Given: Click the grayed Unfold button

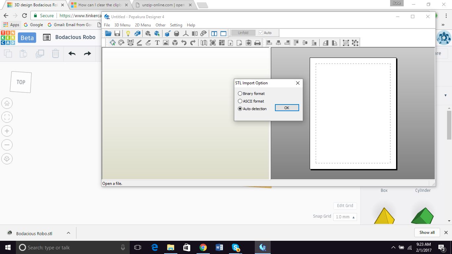Looking at the screenshot, I should 243,33.
